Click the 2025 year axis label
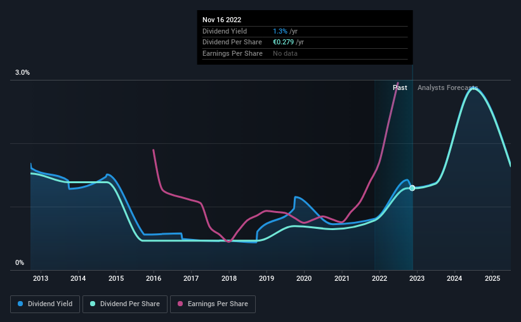521x322 pixels. coord(492,278)
